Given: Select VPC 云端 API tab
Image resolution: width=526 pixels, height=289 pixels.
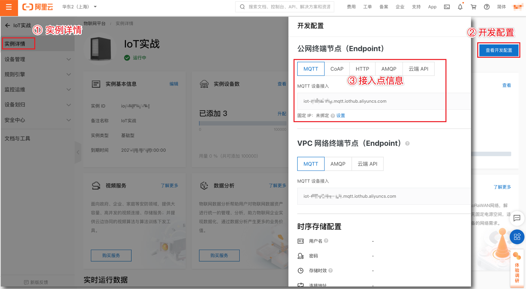Looking at the screenshot, I should (x=367, y=164).
